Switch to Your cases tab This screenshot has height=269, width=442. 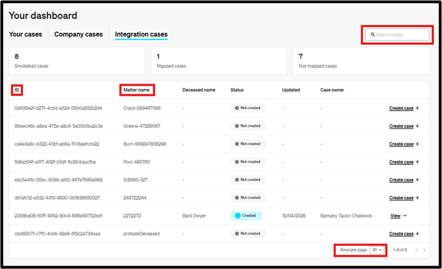pos(25,34)
